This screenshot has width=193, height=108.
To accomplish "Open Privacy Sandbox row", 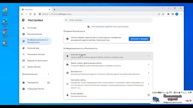I will (x=108, y=95).
